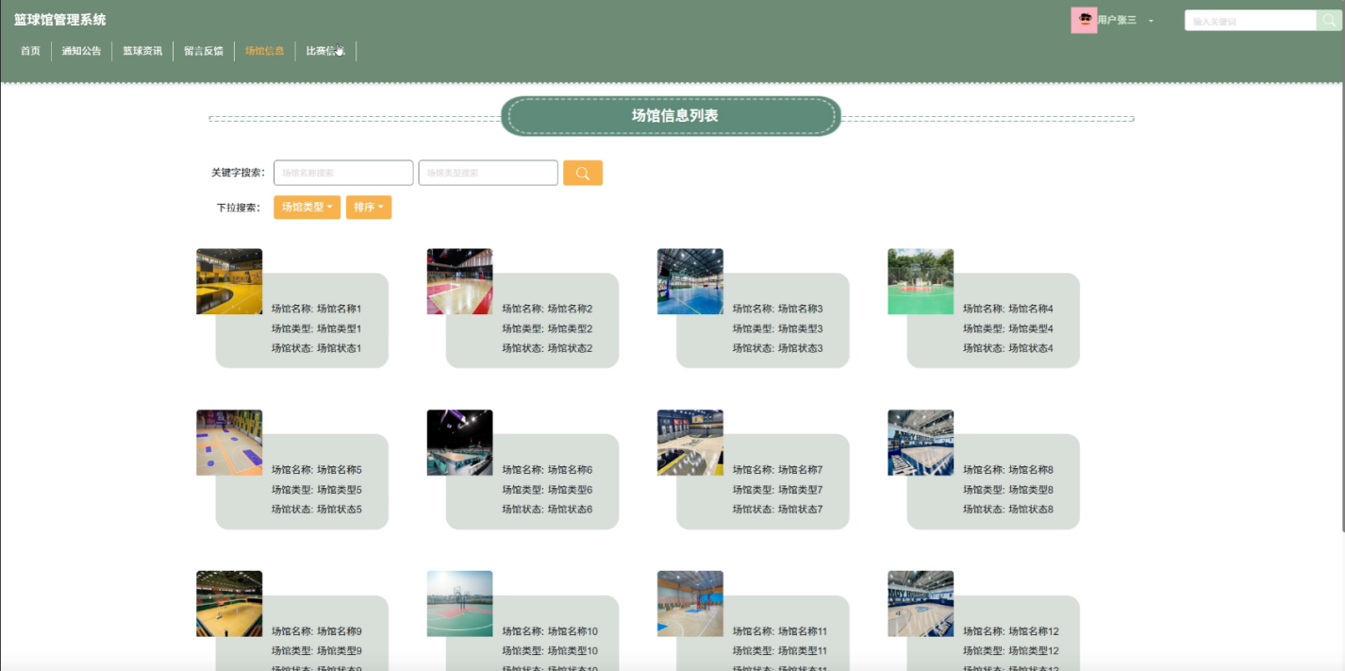1345x671 pixels.
Task: Select the 场馆名称6 venue image
Action: pyautogui.click(x=459, y=443)
